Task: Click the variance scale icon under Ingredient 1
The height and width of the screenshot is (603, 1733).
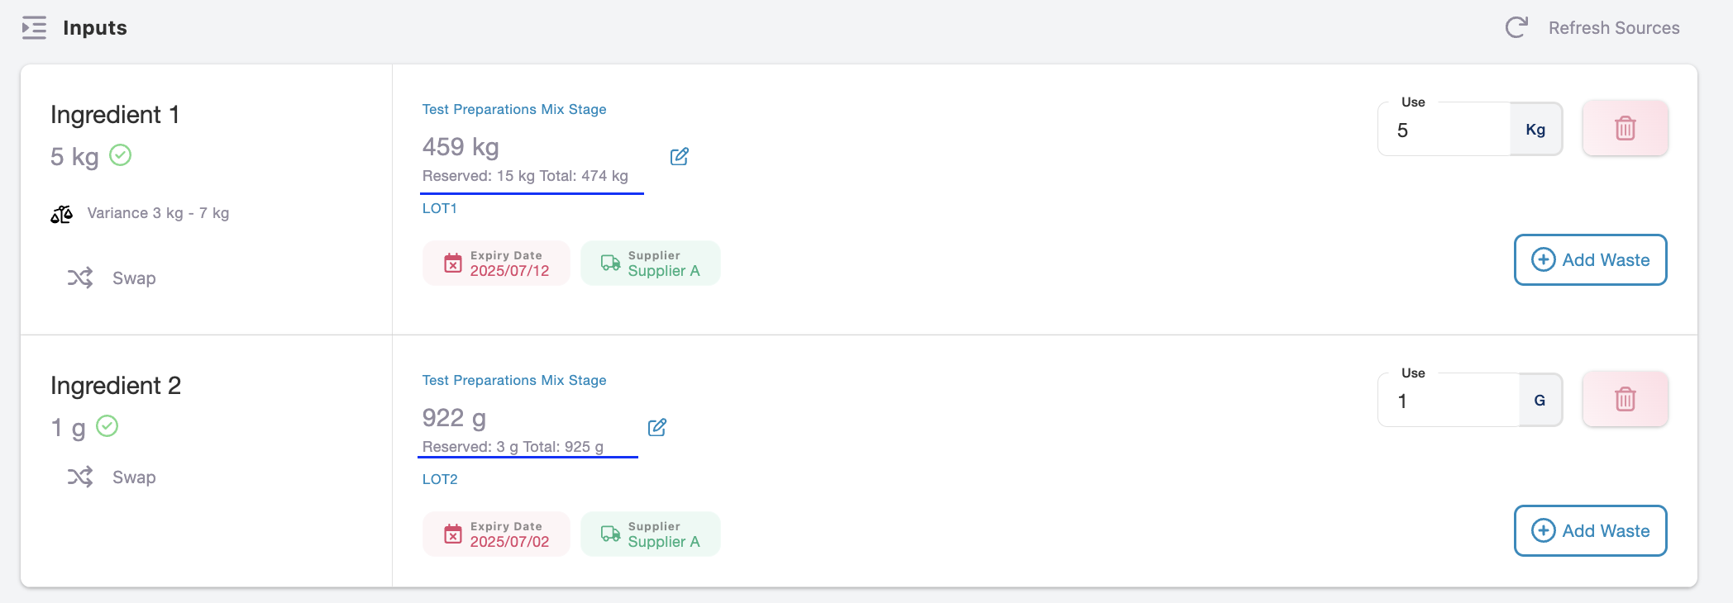Action: pos(62,215)
